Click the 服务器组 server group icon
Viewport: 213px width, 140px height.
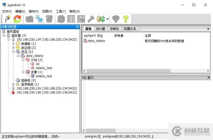coord(4,31)
